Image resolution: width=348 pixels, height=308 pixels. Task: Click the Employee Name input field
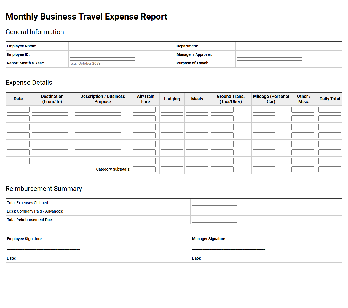tap(102, 46)
